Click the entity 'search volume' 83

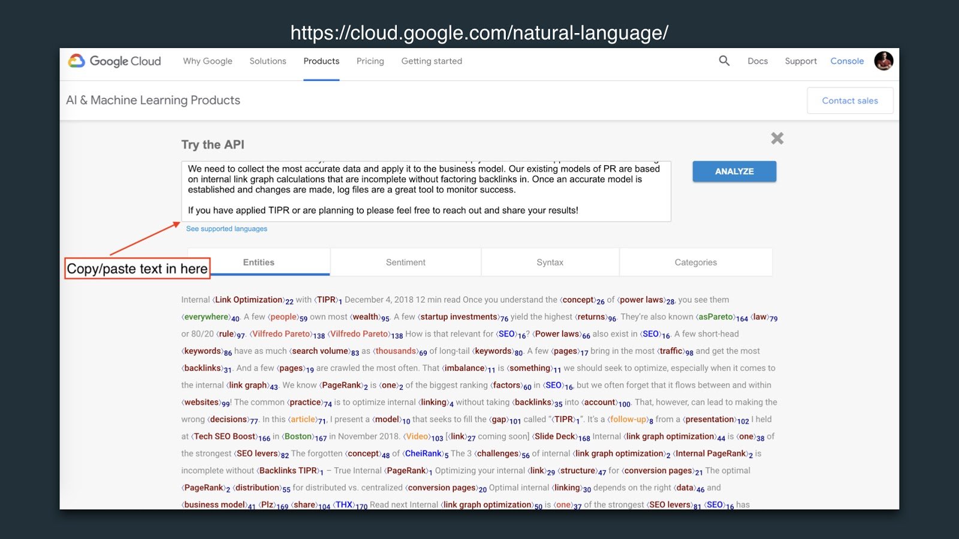click(x=324, y=351)
